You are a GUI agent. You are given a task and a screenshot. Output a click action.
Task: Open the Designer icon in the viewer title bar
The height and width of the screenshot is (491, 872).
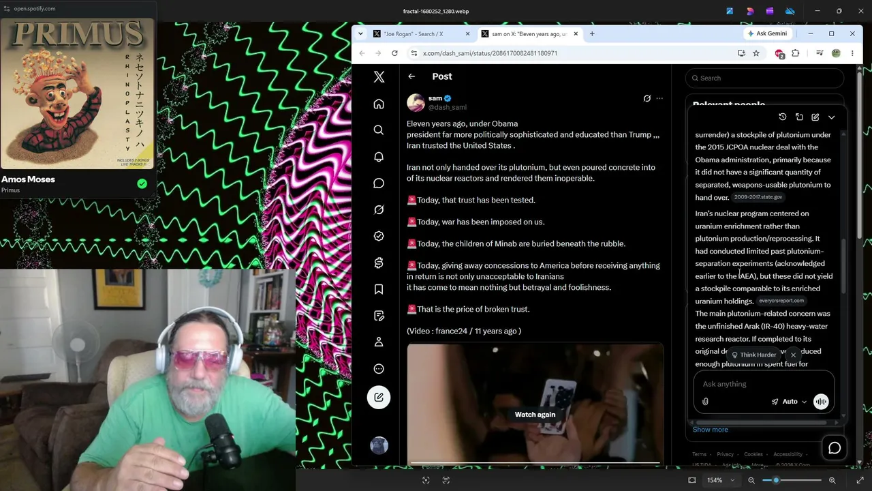pyautogui.click(x=750, y=11)
